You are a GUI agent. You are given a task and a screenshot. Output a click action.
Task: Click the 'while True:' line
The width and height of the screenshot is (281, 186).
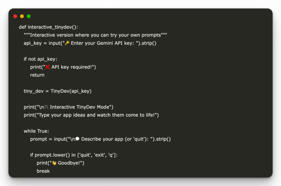(36, 131)
